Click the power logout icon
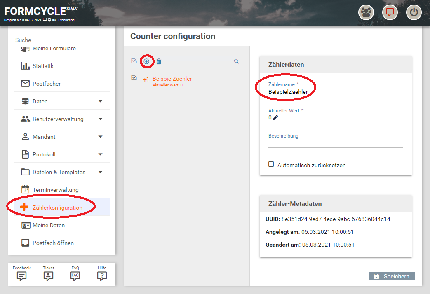The image size is (430, 294). (x=414, y=12)
